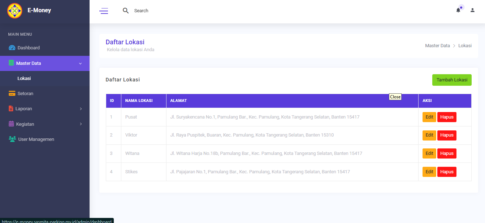Click the Kegiatan calendar icon
Screen dimensions: 485x223
pos(11,124)
